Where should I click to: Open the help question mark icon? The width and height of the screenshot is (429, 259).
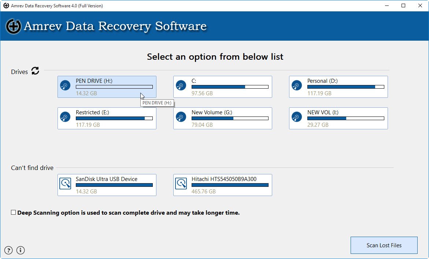point(8,250)
